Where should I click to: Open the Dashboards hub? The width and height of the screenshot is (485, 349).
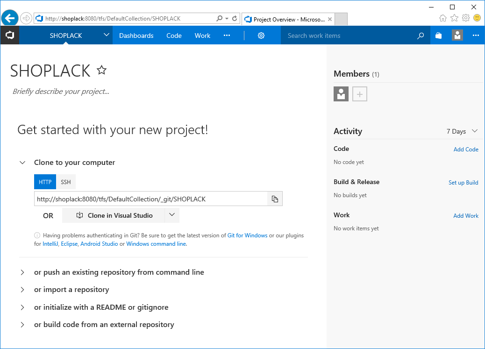click(x=136, y=36)
